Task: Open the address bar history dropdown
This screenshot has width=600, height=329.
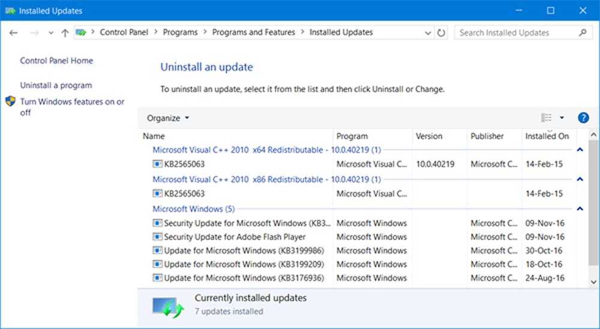Action: click(x=428, y=33)
